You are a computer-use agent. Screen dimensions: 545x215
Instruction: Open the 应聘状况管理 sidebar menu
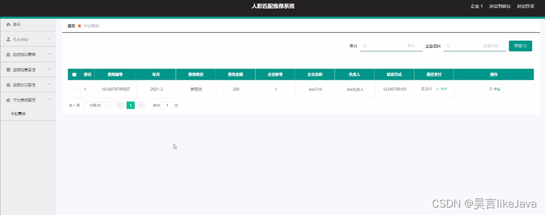click(28, 85)
